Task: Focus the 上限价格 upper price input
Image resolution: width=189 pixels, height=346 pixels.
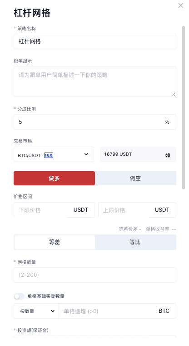Action: pos(124,210)
